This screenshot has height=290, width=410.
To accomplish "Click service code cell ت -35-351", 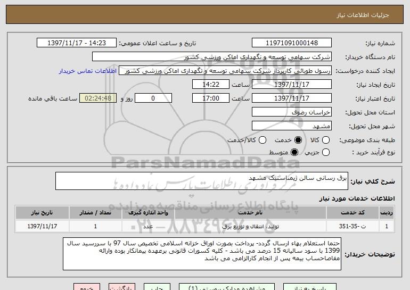I will click(352, 226).
